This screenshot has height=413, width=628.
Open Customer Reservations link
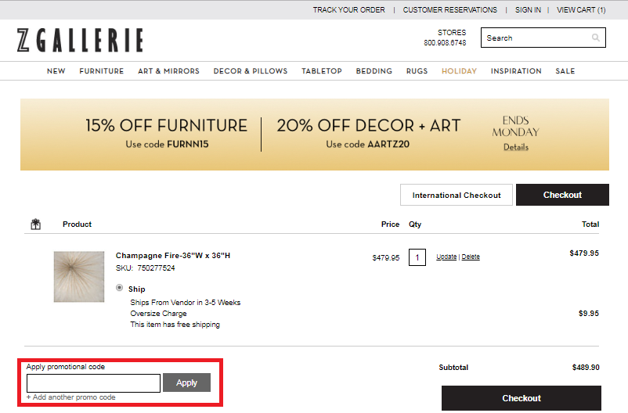[x=449, y=9]
